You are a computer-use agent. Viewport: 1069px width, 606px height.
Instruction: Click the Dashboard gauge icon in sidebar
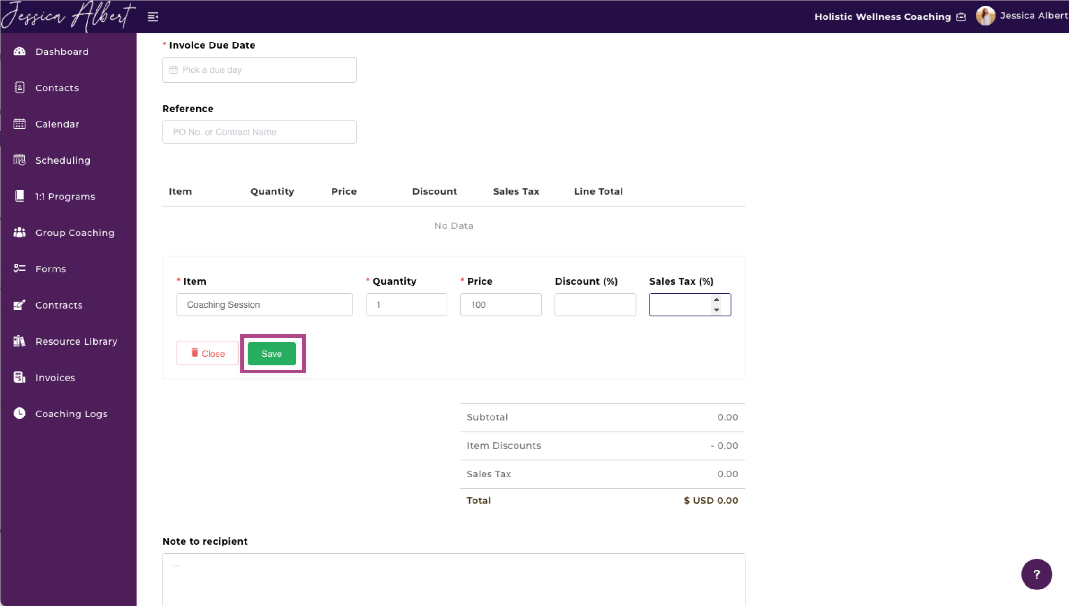coord(19,52)
